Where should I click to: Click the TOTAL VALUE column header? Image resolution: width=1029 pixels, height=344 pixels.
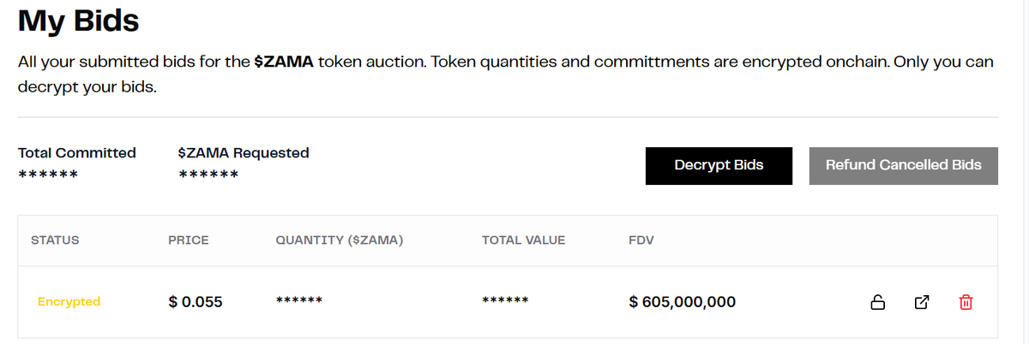(523, 240)
